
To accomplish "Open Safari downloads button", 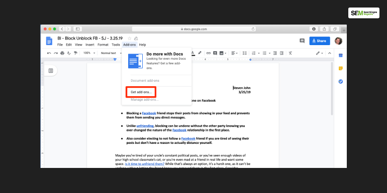I will 314,29.
